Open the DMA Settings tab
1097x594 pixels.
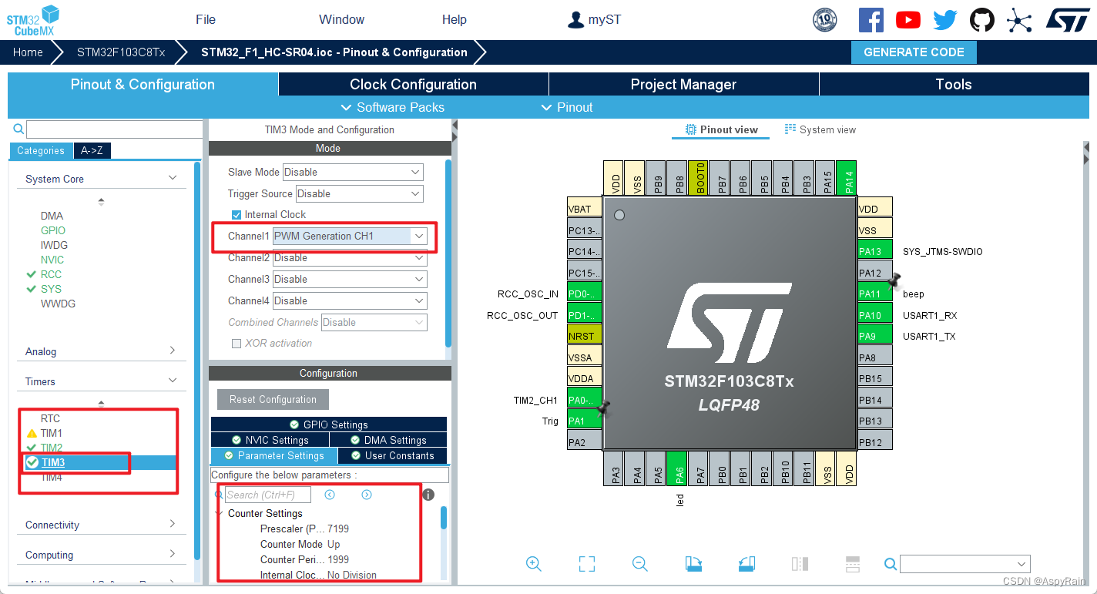(x=388, y=440)
